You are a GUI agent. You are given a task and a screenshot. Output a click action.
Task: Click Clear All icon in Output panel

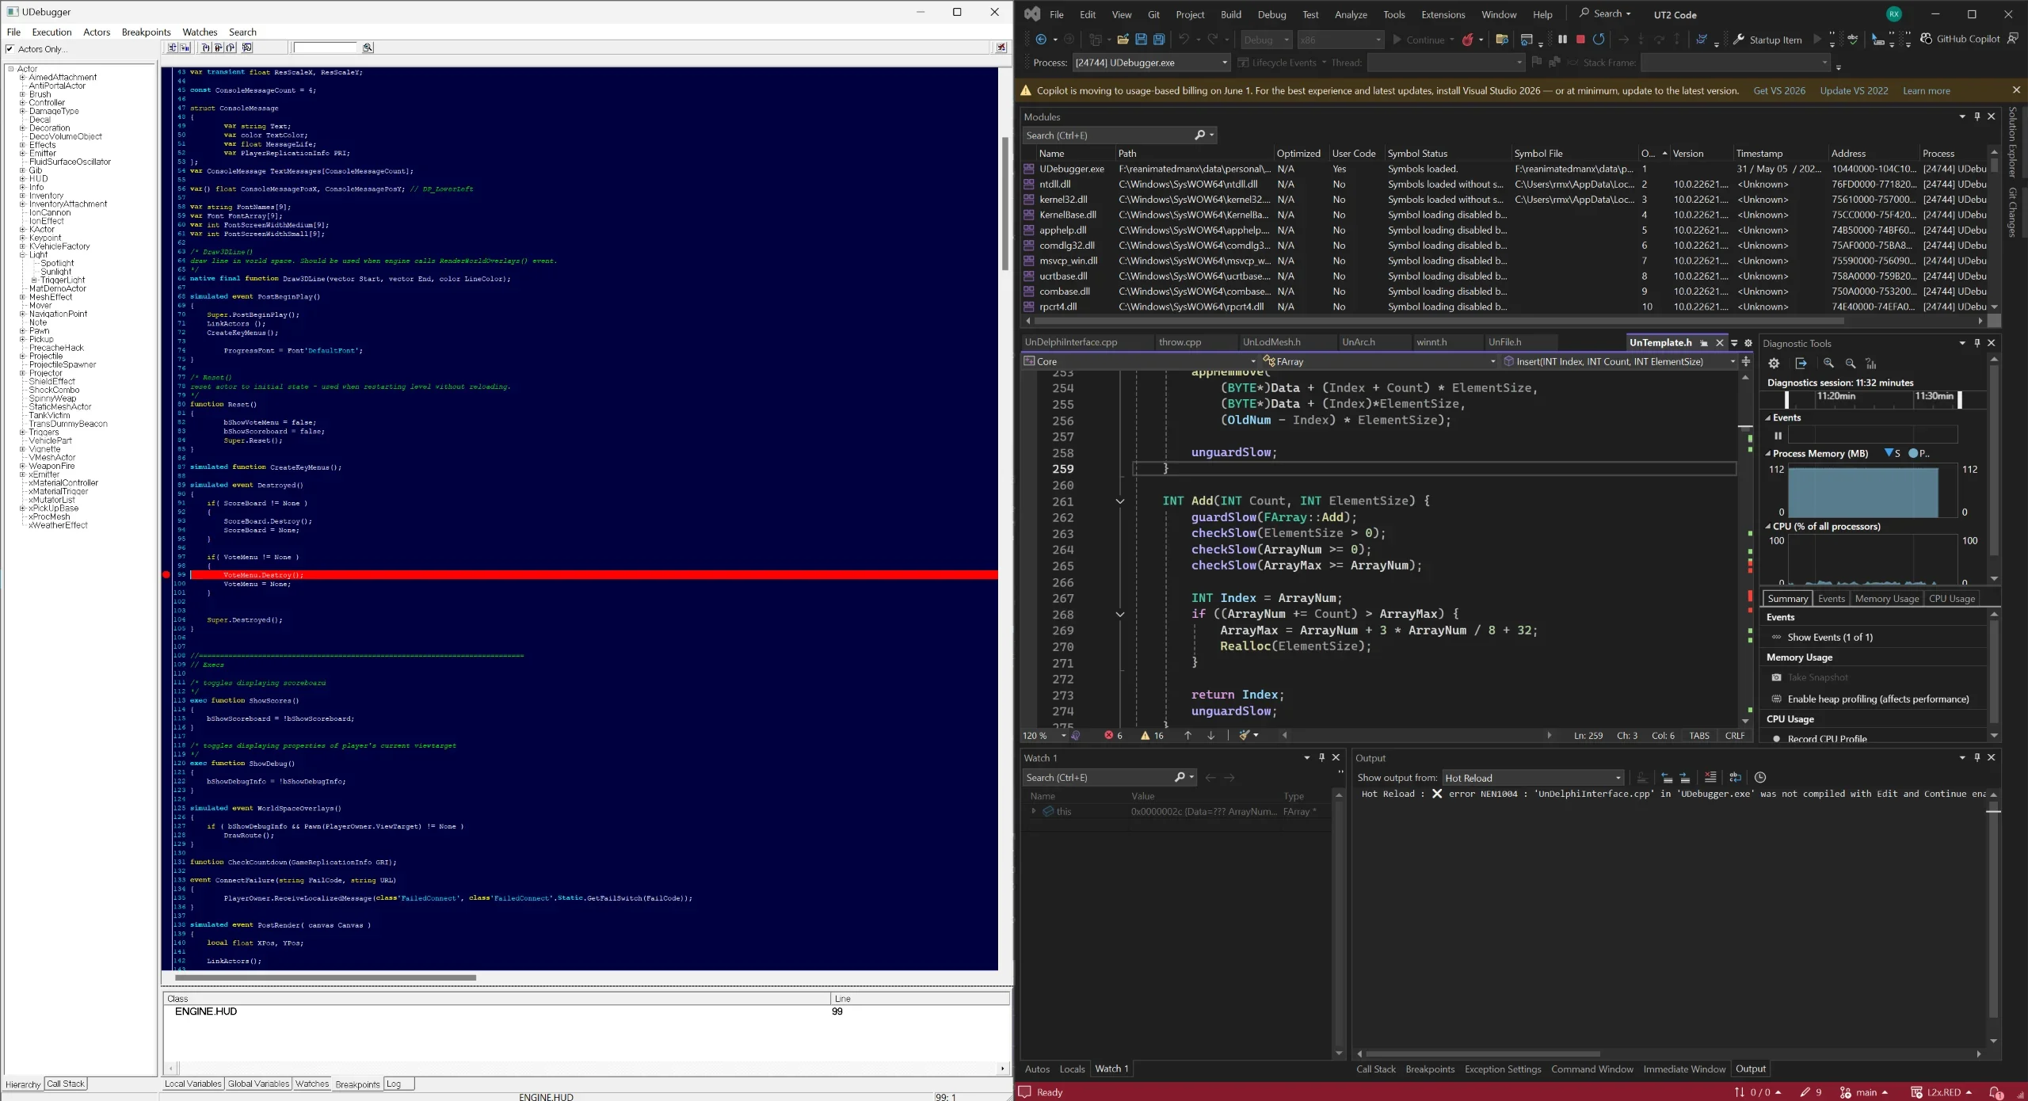(1710, 777)
